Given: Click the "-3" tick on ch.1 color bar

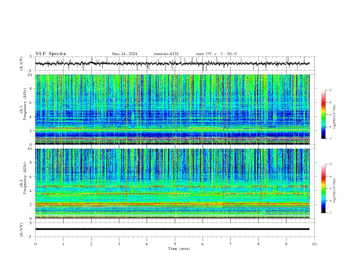Looking at the screenshot, I should [x=329, y=90].
